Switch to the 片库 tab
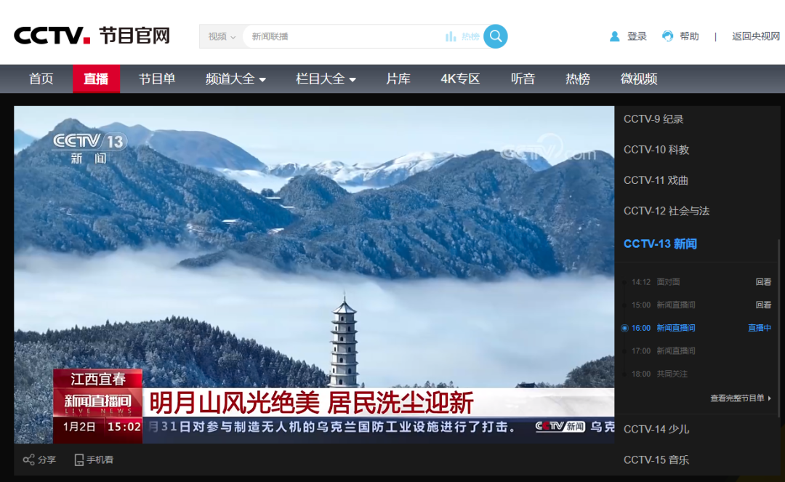The width and height of the screenshot is (785, 482). point(398,79)
